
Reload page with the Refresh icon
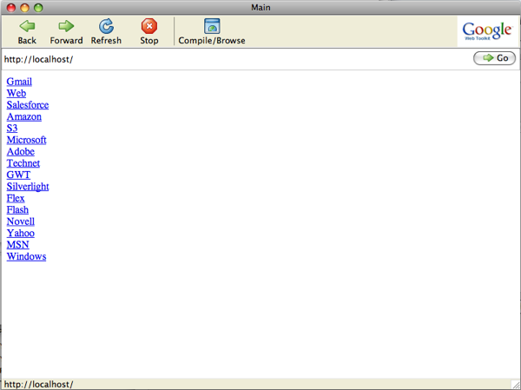pos(106,31)
